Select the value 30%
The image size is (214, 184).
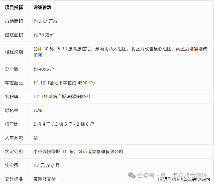[38, 110]
